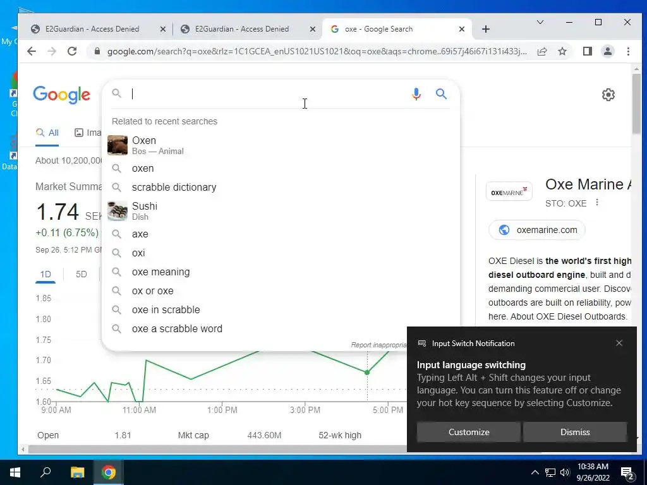Click the horizontal page scrollbar

click(217, 449)
